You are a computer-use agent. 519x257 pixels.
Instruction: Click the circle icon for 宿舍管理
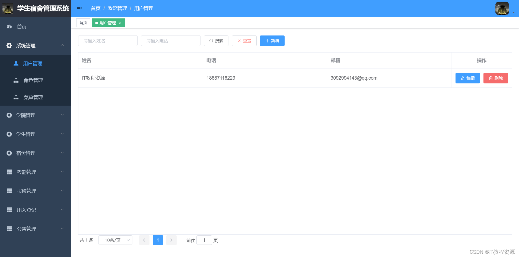9,153
